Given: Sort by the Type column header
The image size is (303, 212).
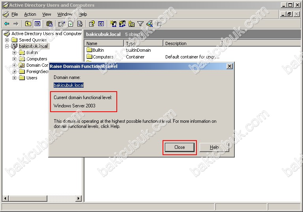Looking at the screenshot, I should tap(144, 43).
